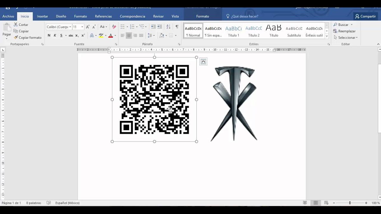The width and height of the screenshot is (381, 214).
Task: Click the bullets list icon
Action: [123, 27]
